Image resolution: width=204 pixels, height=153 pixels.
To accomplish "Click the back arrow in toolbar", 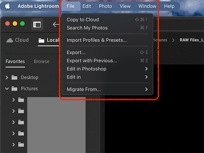I will [56, 24].
